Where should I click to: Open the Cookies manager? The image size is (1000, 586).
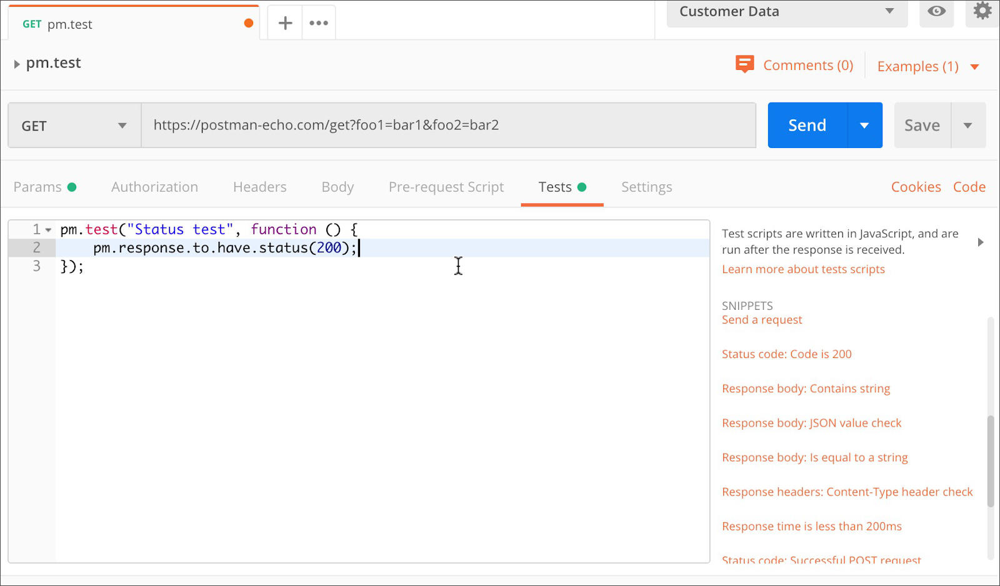pyautogui.click(x=916, y=187)
